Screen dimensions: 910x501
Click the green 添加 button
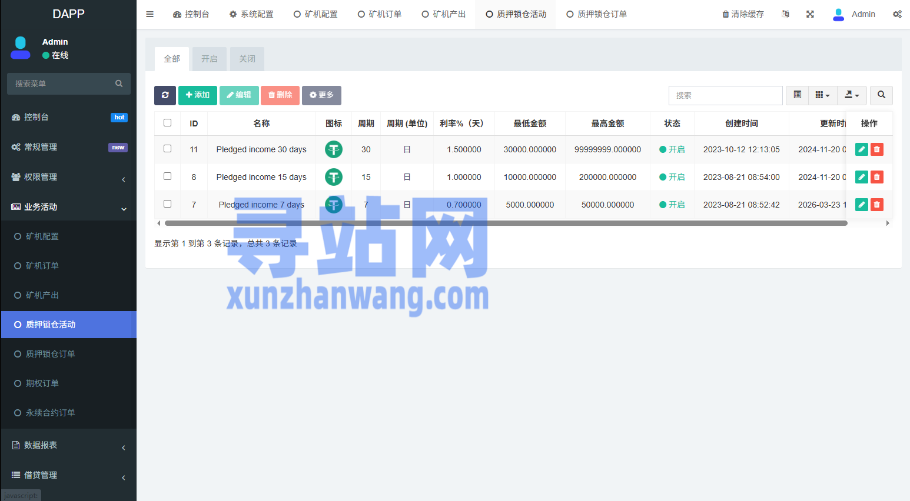tap(198, 95)
